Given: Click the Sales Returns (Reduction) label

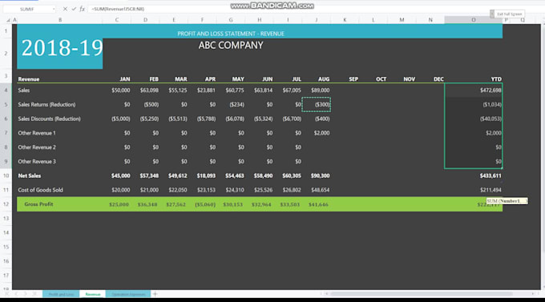Looking at the screenshot, I should click(x=46, y=104).
